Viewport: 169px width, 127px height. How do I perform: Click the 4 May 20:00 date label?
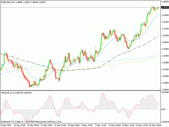click(87, 125)
